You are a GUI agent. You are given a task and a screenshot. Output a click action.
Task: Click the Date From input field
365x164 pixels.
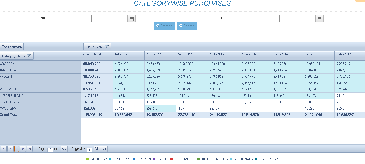109,19
